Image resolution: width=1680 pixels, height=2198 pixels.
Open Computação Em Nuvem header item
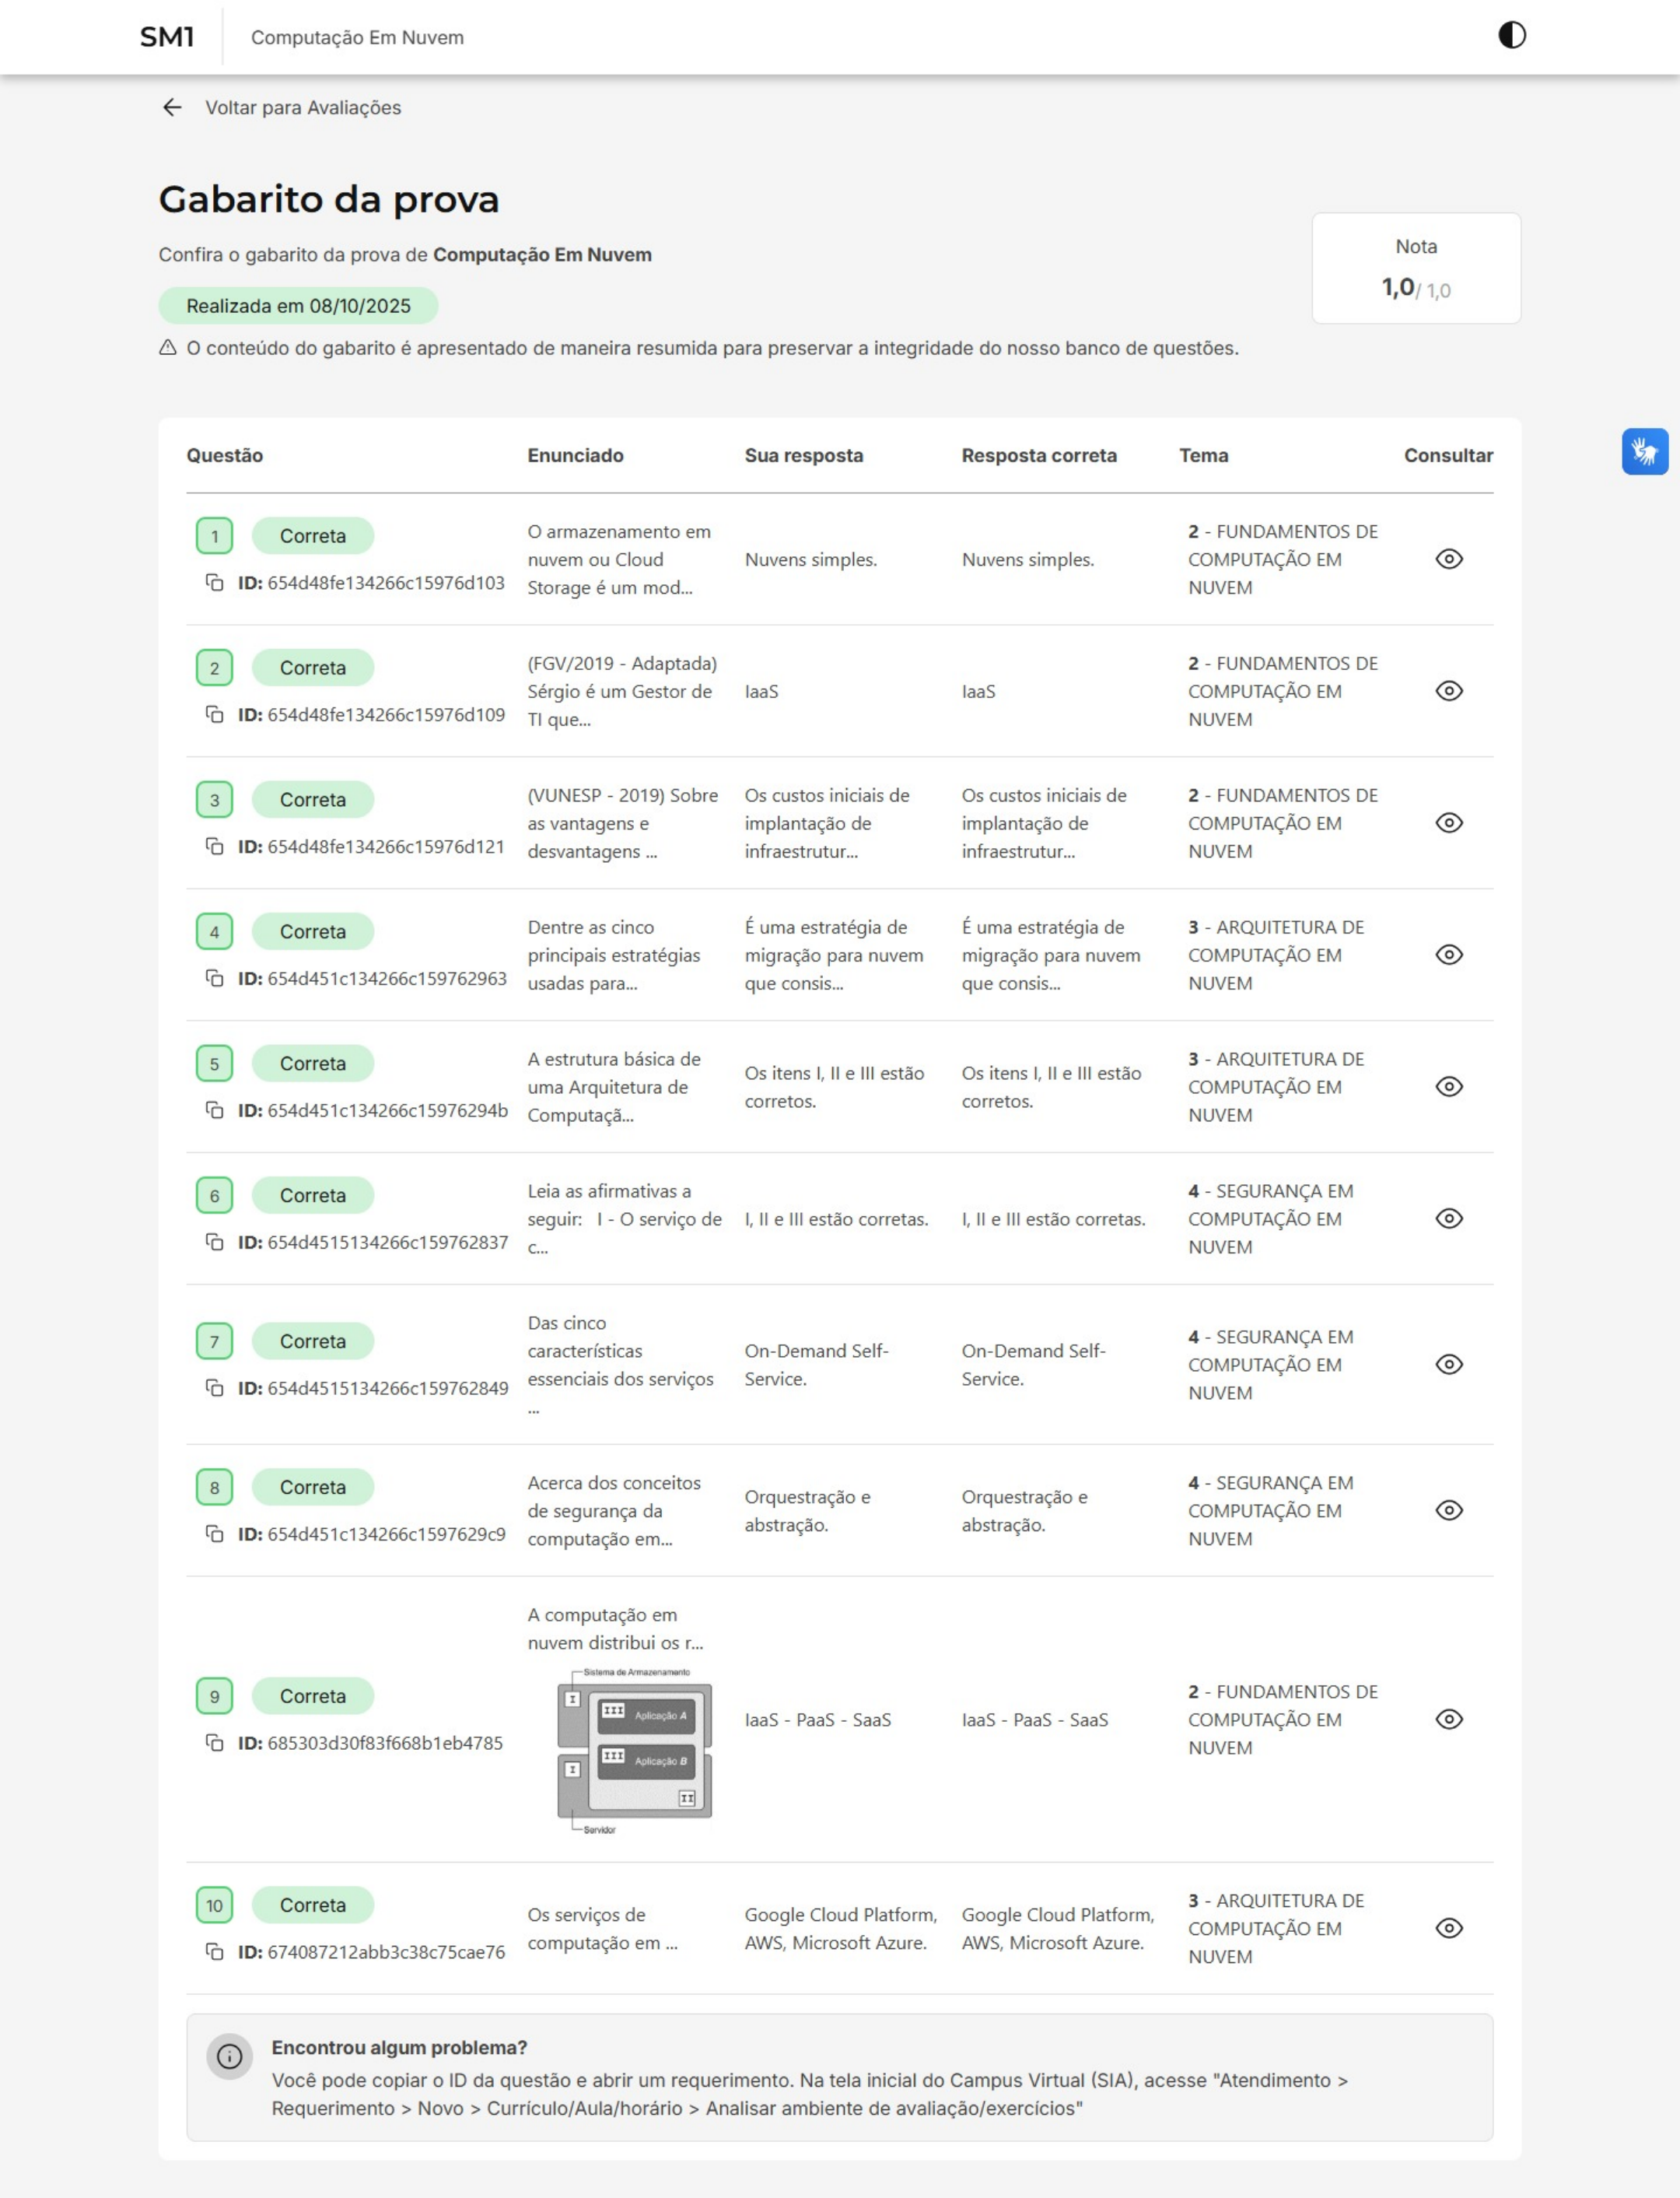click(357, 37)
